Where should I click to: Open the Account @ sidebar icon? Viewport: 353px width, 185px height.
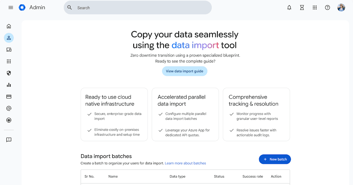[9, 108]
